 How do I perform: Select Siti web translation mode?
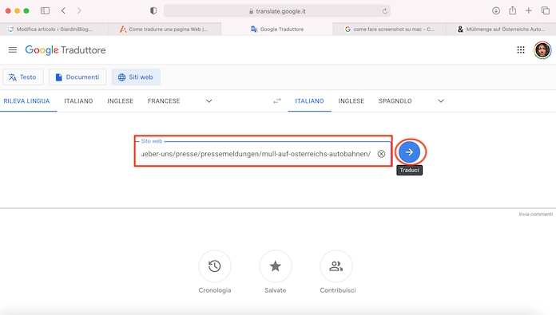pos(136,77)
